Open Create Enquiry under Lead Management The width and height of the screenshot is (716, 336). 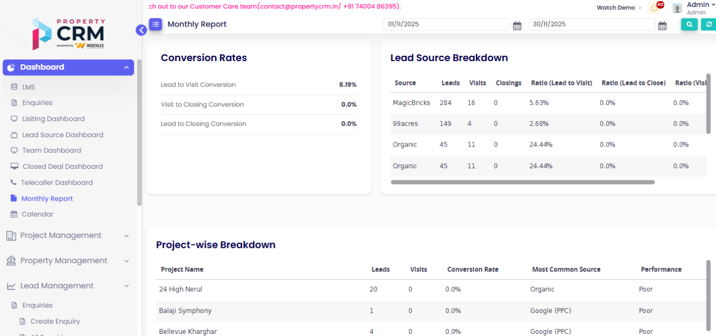(55, 322)
